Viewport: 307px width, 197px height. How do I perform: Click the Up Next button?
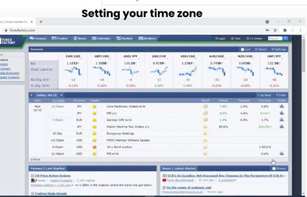(x=264, y=95)
